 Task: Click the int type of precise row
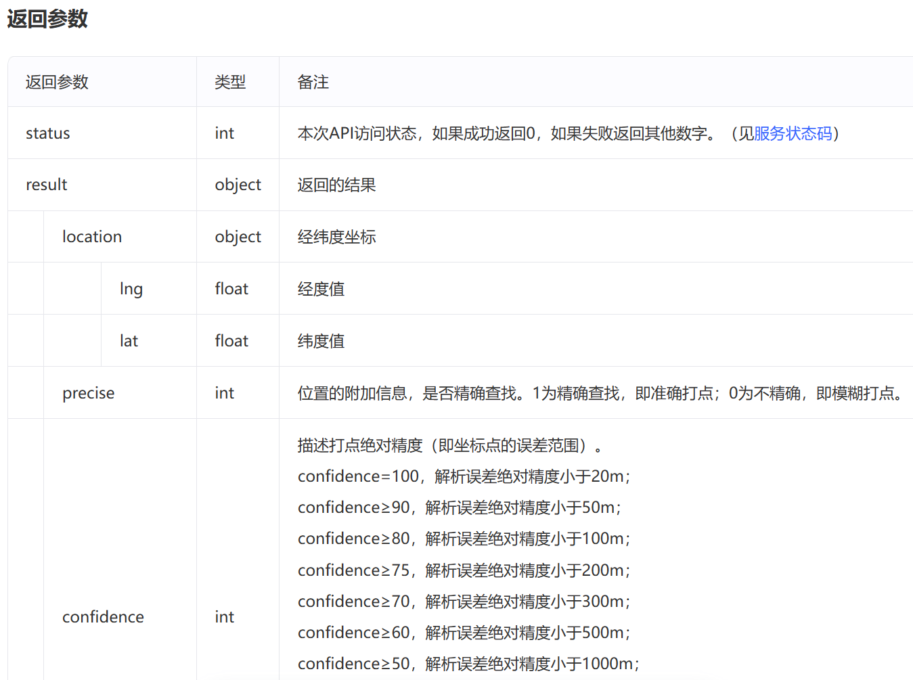(225, 393)
